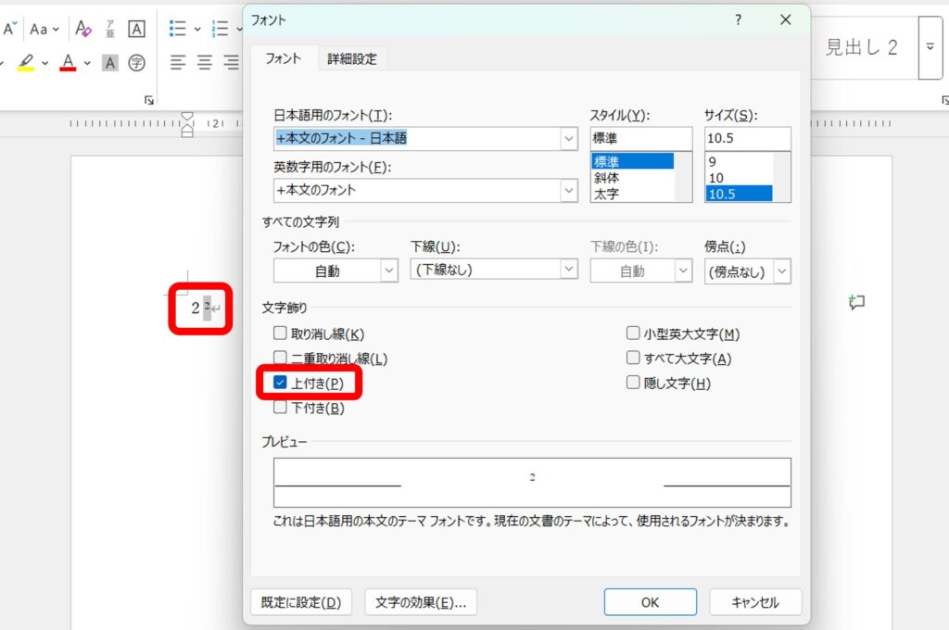Confirm changes with the OK button
The image size is (949, 630).
pyautogui.click(x=650, y=601)
